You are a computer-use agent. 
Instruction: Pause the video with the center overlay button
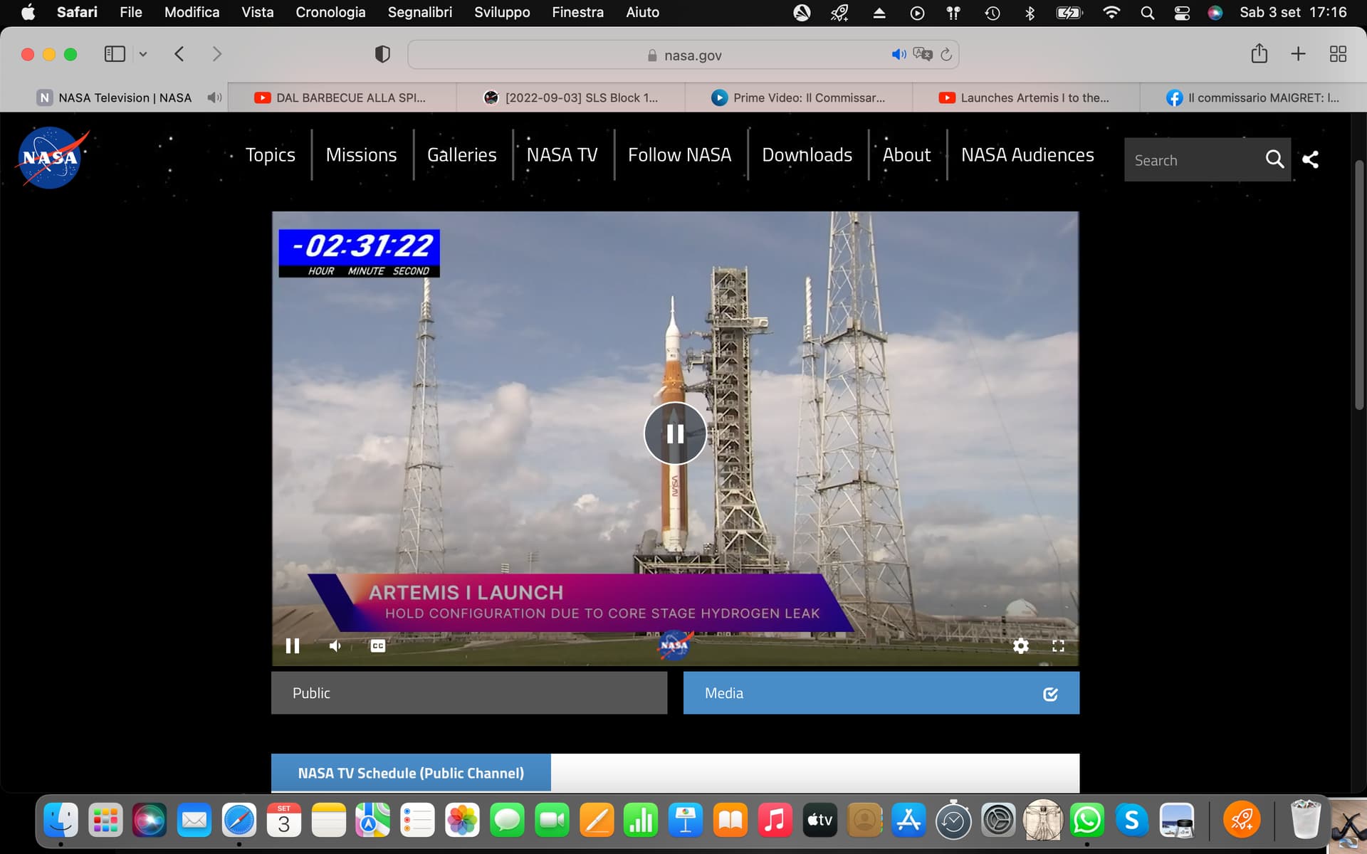(x=675, y=433)
